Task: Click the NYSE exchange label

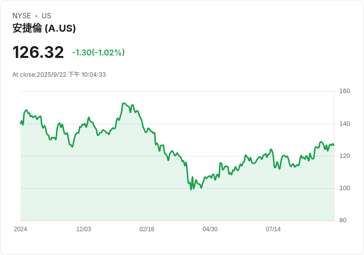Action: click(22, 16)
